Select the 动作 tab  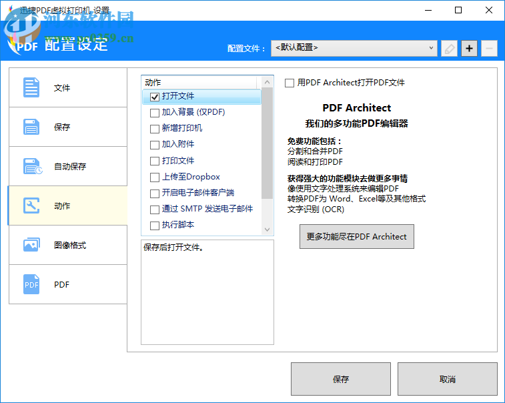68,206
